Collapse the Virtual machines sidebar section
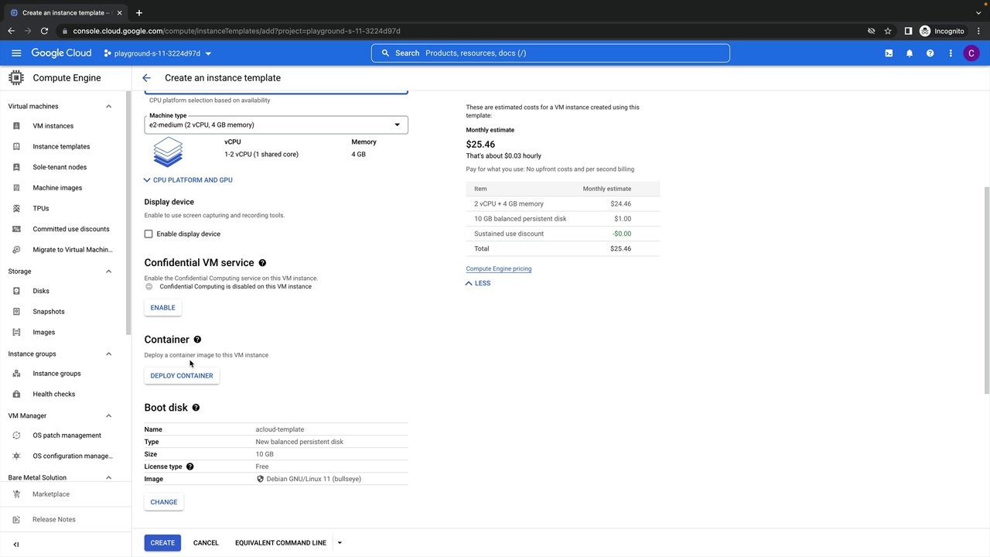Viewport: 990px width, 557px height. 108,106
